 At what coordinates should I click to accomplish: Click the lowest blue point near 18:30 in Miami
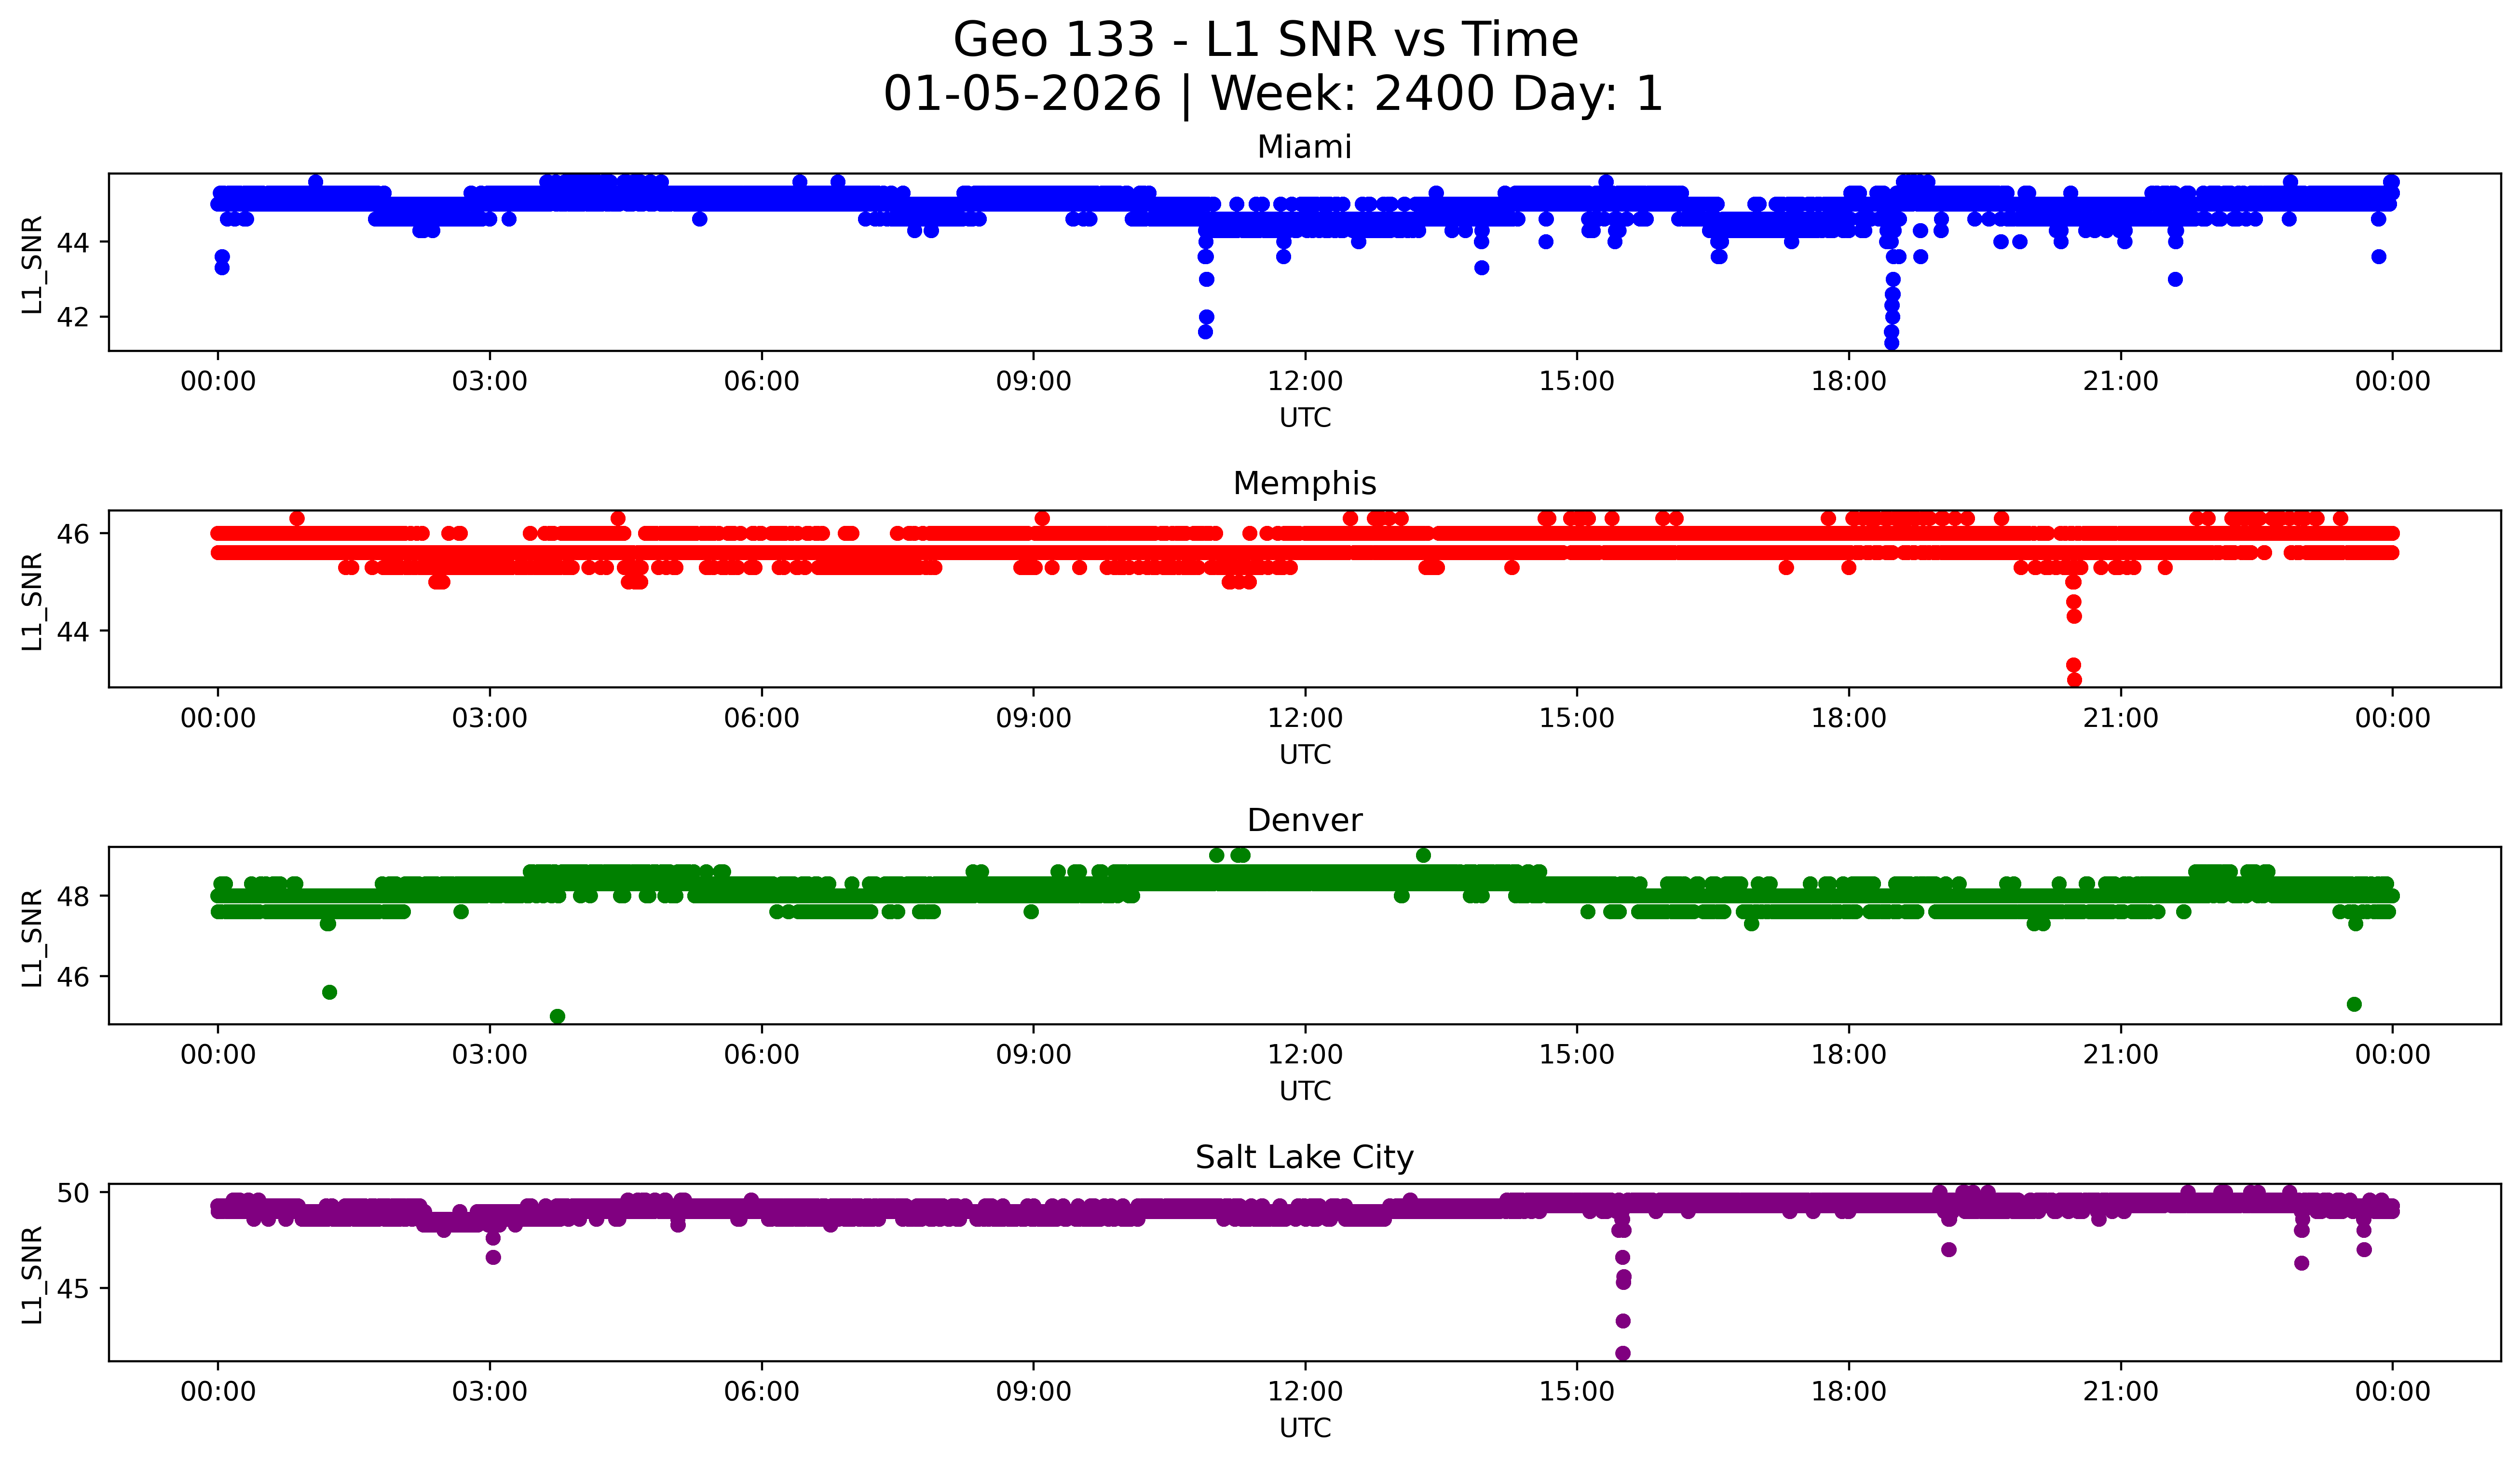1891,343
